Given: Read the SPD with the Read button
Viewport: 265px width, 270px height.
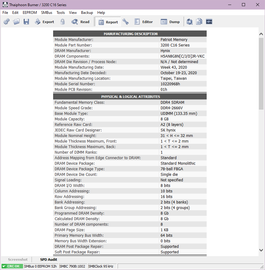Looking at the screenshot, I should 80,22.
